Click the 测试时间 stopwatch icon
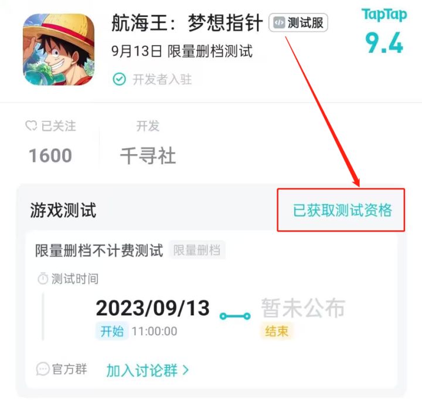 pos(43,278)
